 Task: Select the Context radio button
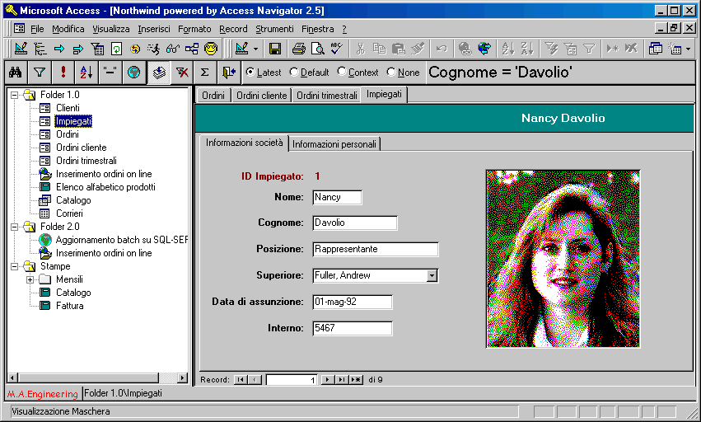tap(342, 73)
